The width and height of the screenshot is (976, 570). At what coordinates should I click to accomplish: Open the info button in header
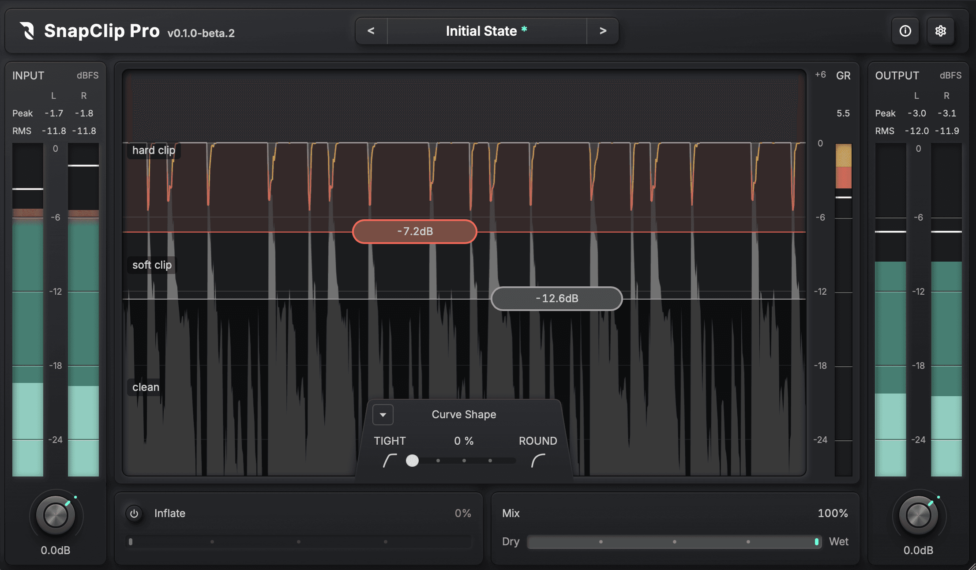(905, 31)
